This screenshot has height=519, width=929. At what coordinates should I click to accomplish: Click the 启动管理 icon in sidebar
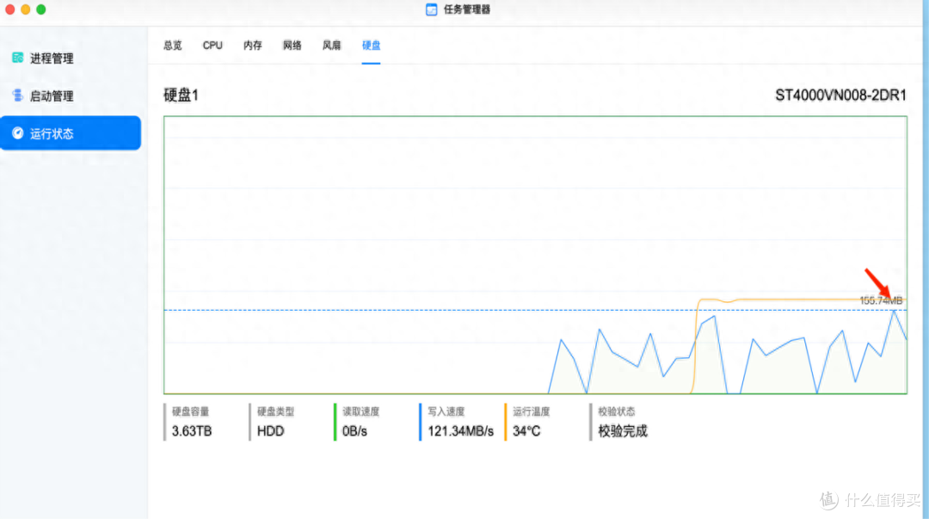[18, 96]
